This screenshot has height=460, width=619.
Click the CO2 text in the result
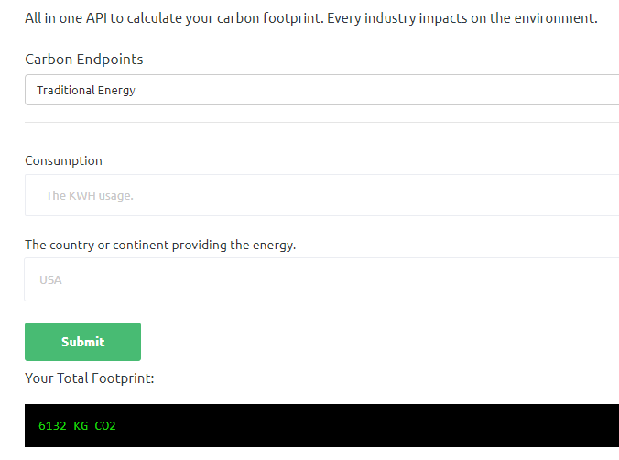pos(105,426)
